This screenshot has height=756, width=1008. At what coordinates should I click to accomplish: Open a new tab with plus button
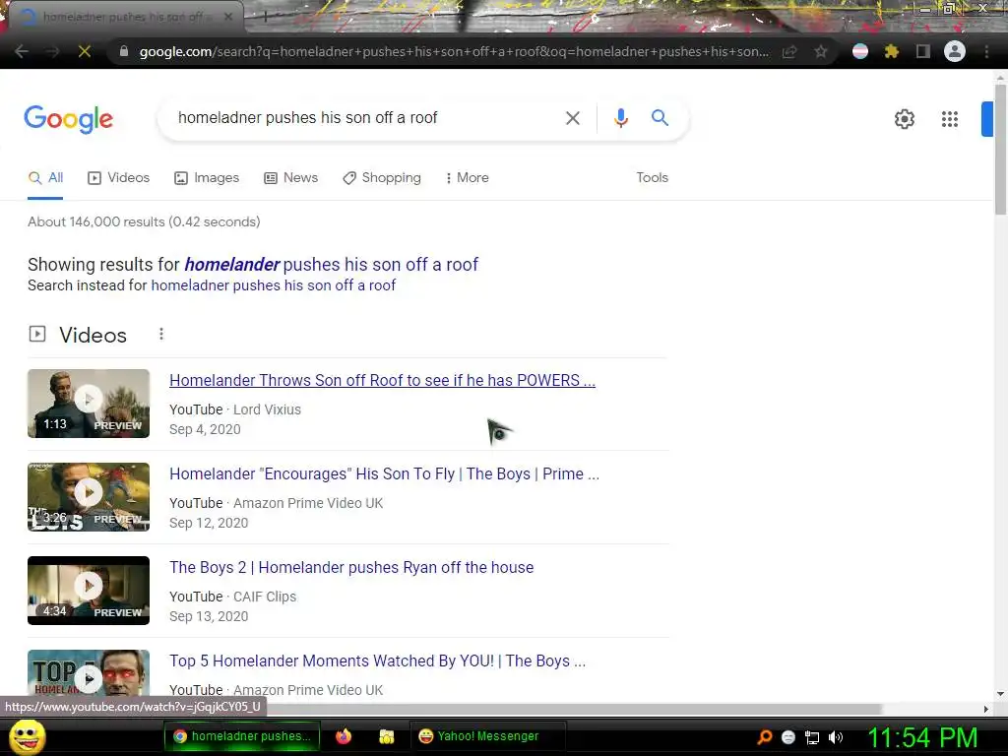(265, 17)
